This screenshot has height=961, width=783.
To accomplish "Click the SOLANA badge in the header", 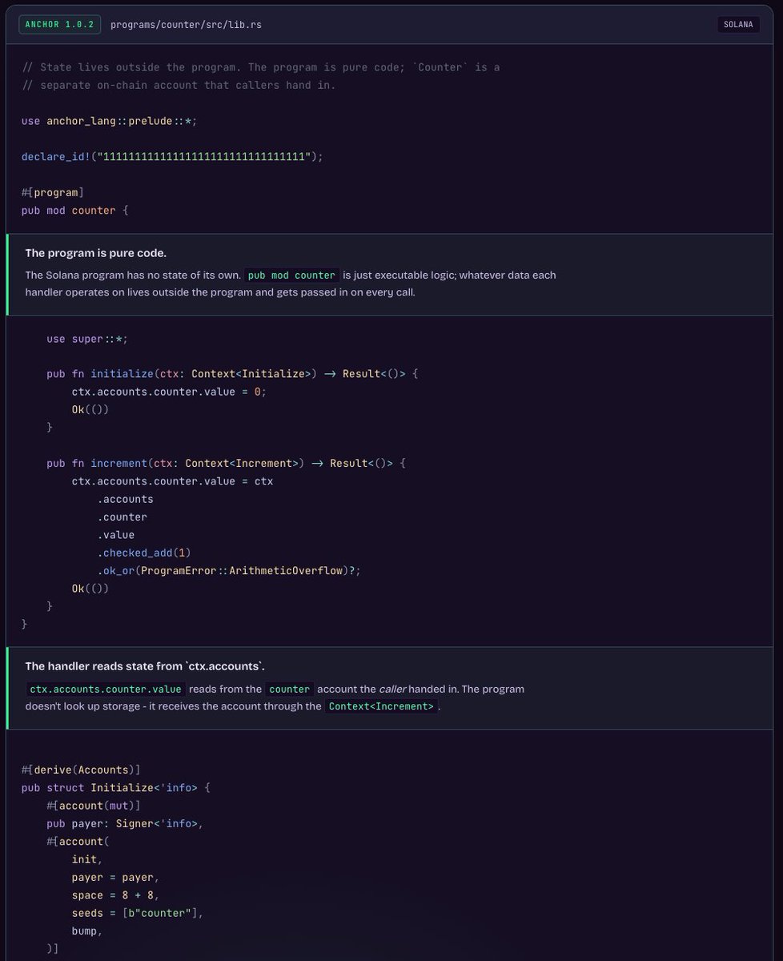I will tap(738, 24).
